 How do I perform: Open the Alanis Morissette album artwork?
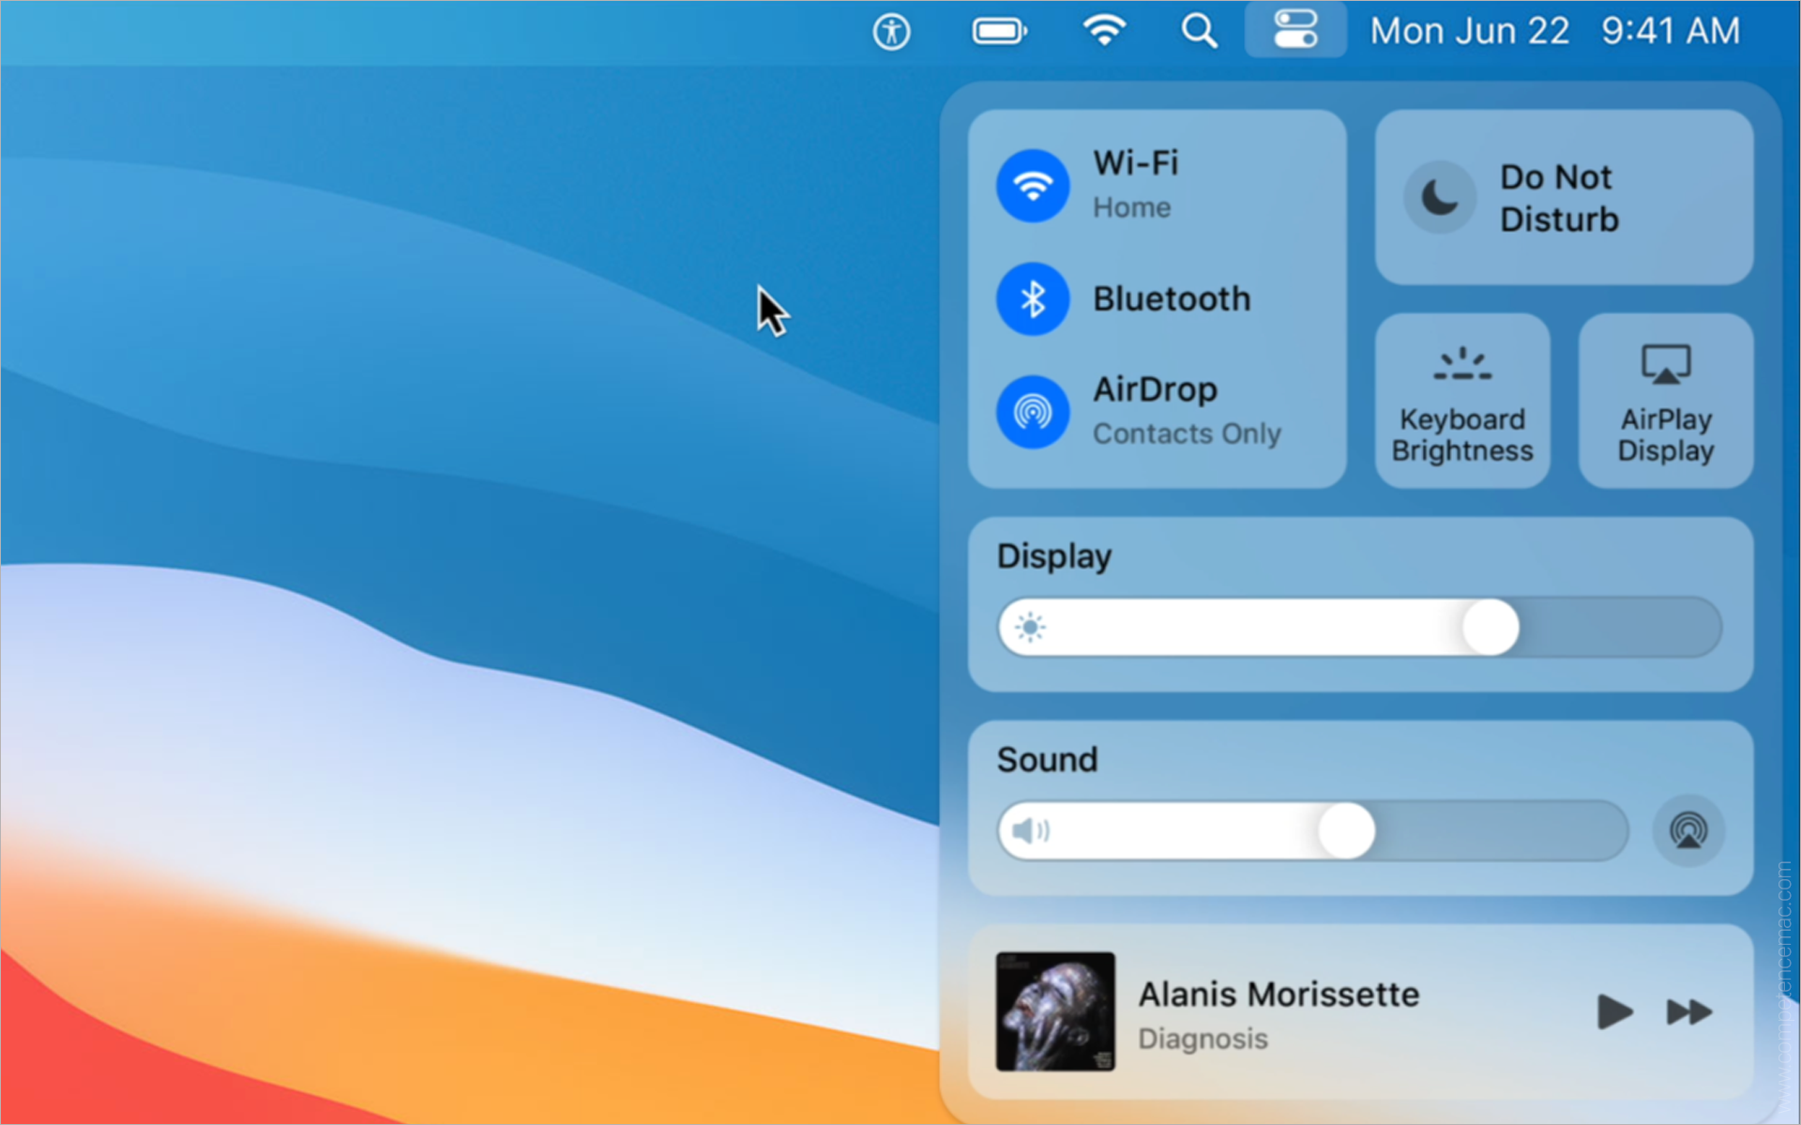[x=1055, y=1011]
